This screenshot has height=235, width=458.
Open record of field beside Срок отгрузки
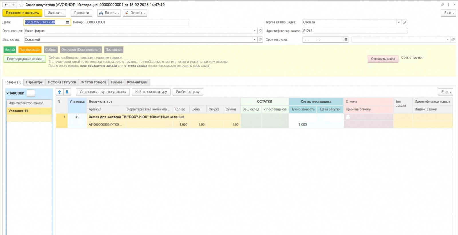coord(453,39)
